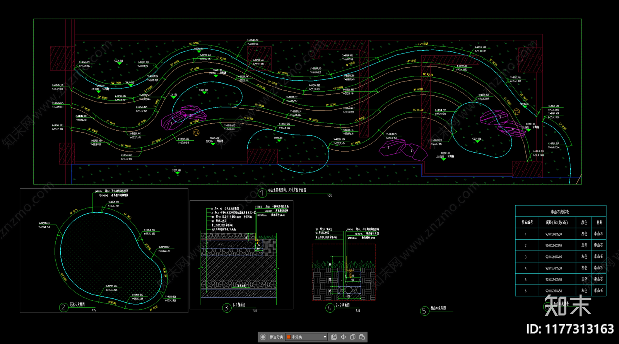Click the 1:15 scale label under 花池三大样图

(94, 310)
